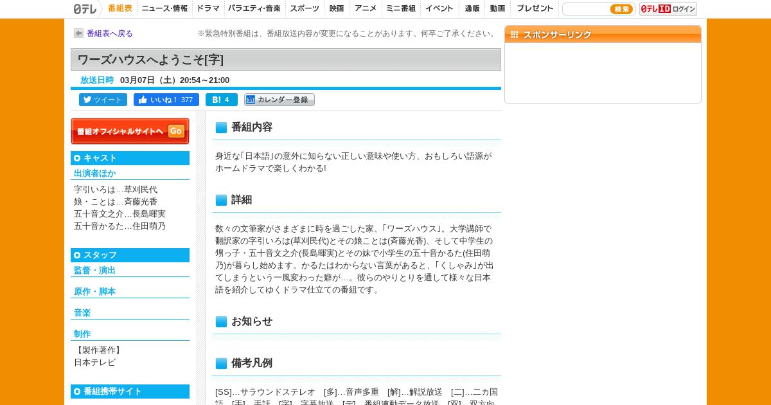Image resolution: width=771 pixels, height=405 pixels.
Task: Select the 日本テレビ production text
Action: (95, 363)
